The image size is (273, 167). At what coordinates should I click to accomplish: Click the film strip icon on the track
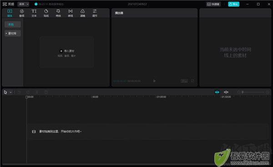pyautogui.click(x=34, y=132)
